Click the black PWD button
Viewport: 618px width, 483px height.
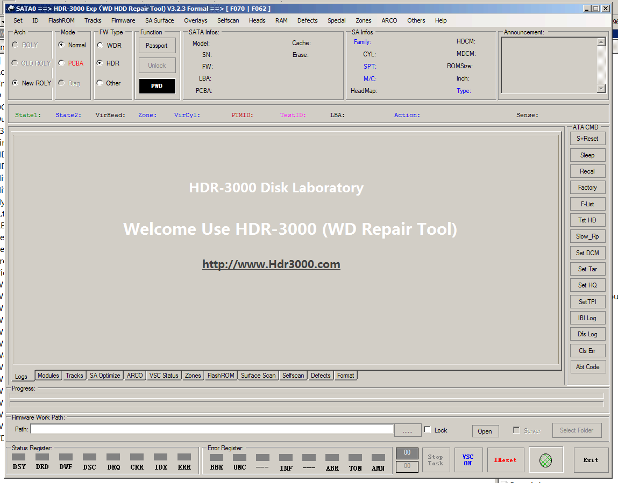157,86
